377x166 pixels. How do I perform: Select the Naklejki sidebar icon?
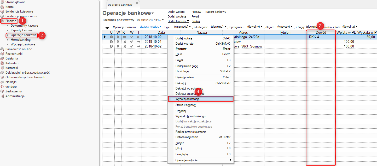click(2, 82)
